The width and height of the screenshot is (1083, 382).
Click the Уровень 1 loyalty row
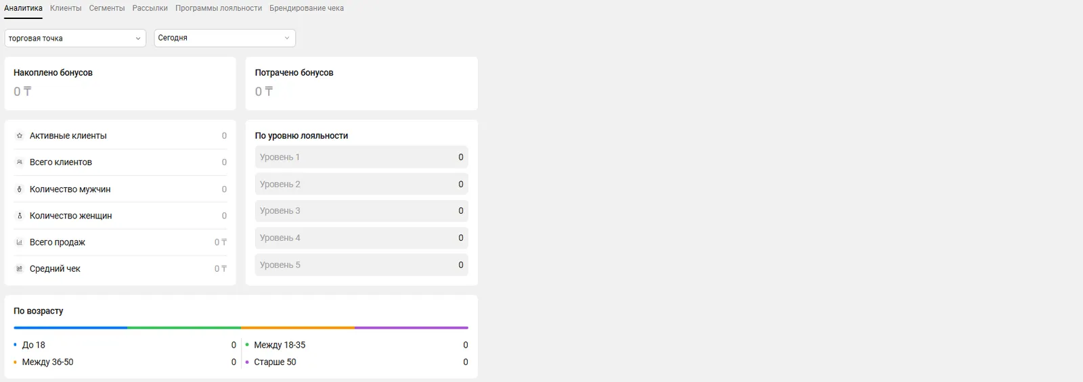(361, 157)
